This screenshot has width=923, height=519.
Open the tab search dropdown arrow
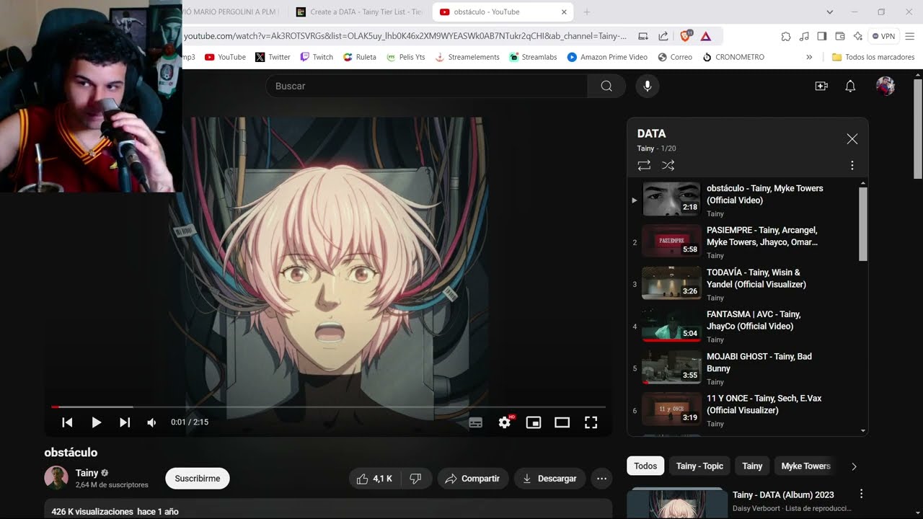click(829, 12)
